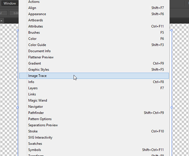Open the Navigator panel
Viewport: 189px width, 156px height.
pos(36,107)
